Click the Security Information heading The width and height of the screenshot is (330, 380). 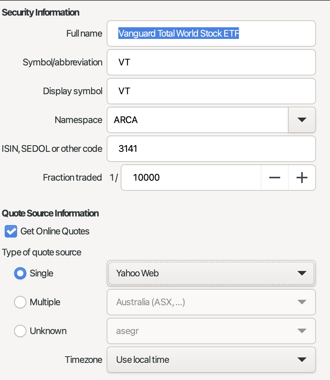point(40,12)
